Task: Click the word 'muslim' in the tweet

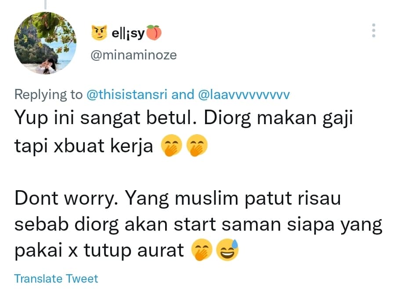Action: pos(206,198)
